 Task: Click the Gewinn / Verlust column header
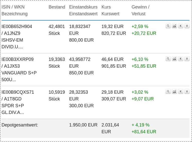[140, 11]
